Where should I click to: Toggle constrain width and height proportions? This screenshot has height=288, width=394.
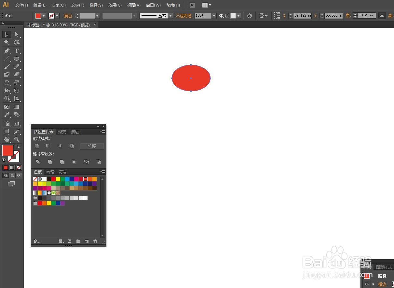coord(382,16)
